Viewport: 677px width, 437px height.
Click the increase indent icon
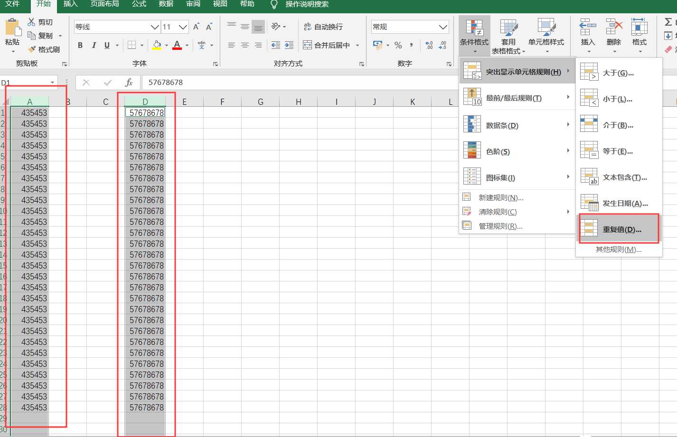[289, 45]
